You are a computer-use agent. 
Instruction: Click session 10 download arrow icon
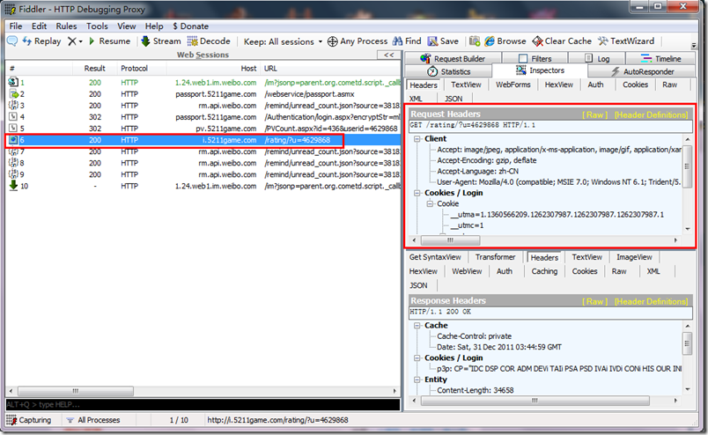(13, 185)
